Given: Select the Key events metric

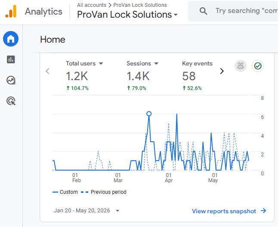Looking at the screenshot, I should [x=197, y=64].
